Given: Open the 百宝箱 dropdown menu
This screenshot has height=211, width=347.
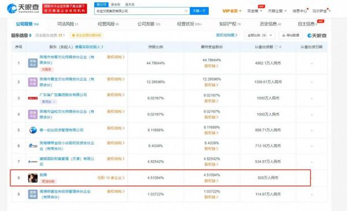Looking at the screenshot, I should click(x=254, y=11).
